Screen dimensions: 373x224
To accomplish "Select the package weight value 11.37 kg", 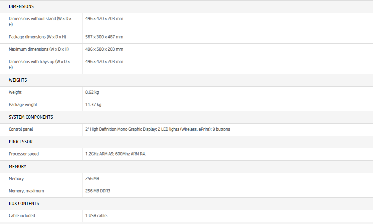I will pos(93,105).
